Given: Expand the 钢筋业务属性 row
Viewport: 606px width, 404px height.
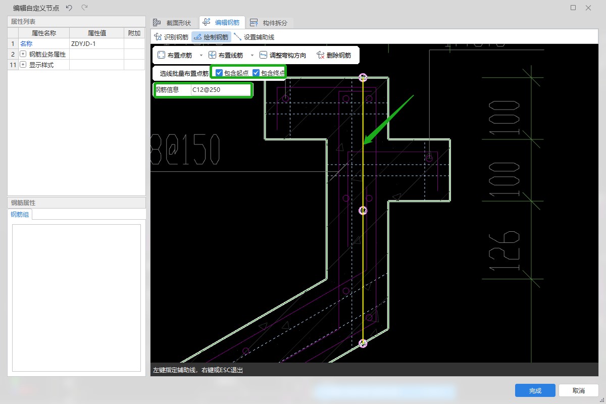Looking at the screenshot, I should [x=23, y=54].
